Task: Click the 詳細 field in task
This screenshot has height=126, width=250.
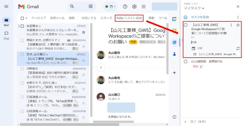Action: [x=194, y=42]
